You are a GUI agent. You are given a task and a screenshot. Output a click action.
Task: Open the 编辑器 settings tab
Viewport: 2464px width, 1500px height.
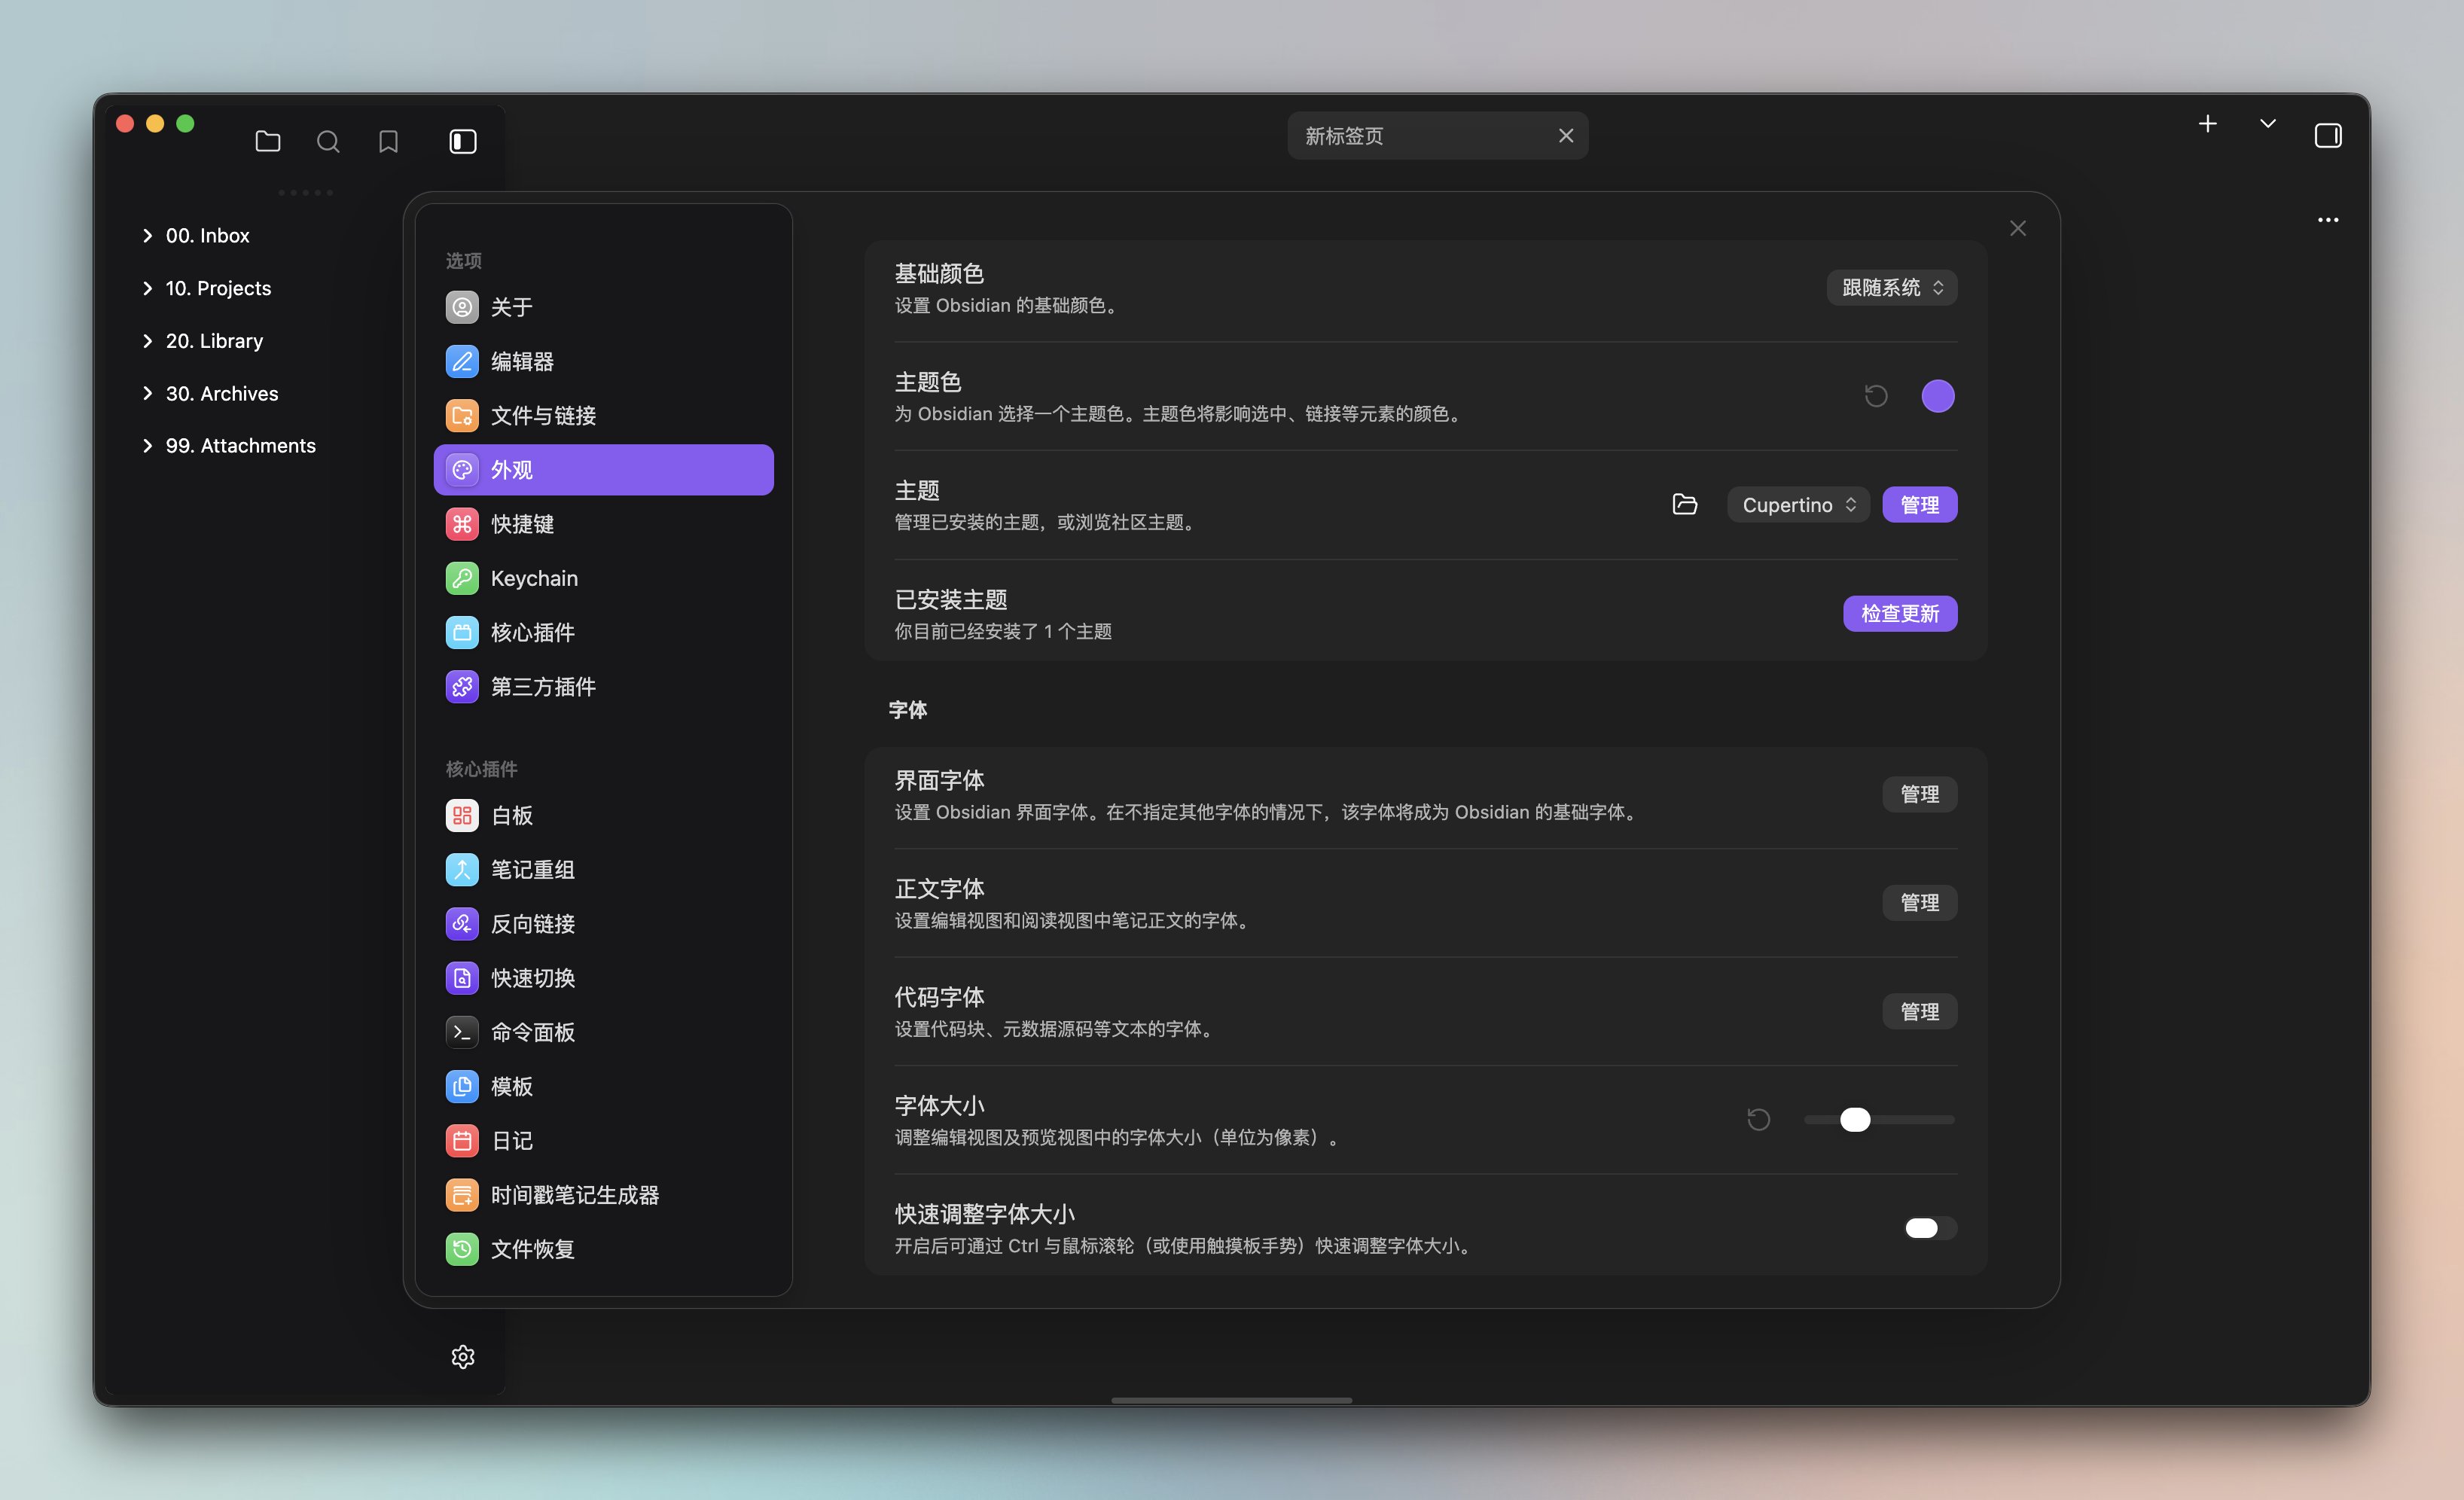pyautogui.click(x=522, y=361)
